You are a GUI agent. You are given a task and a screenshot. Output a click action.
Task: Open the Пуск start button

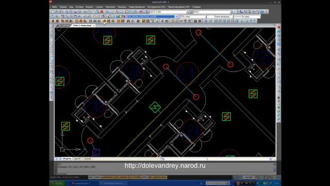point(58,183)
